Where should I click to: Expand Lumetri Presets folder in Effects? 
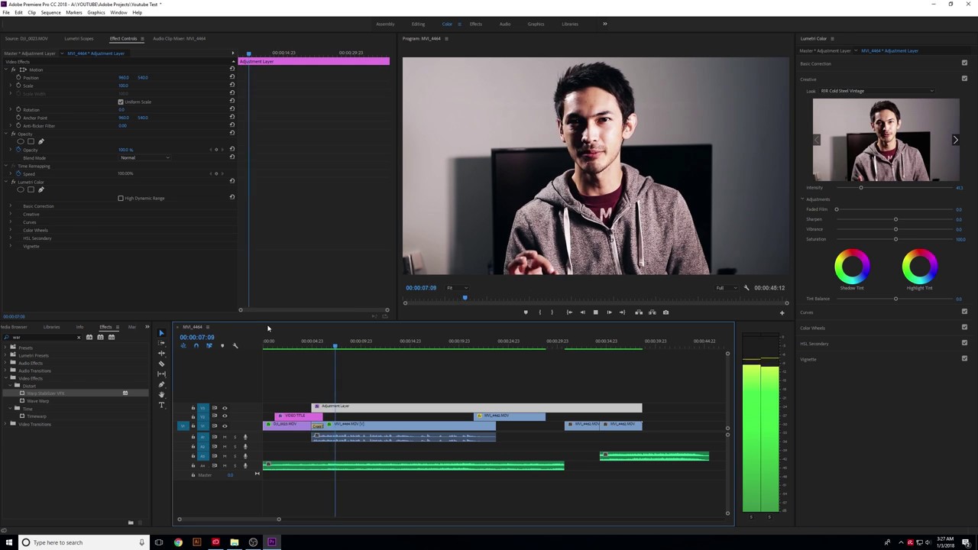[6, 355]
